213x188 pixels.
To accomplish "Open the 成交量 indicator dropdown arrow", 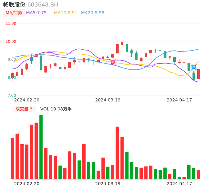I will pyautogui.click(x=31, y=109).
